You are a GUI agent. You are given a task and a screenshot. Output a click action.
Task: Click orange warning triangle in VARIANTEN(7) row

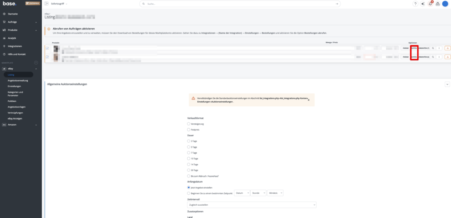(x=447, y=48)
